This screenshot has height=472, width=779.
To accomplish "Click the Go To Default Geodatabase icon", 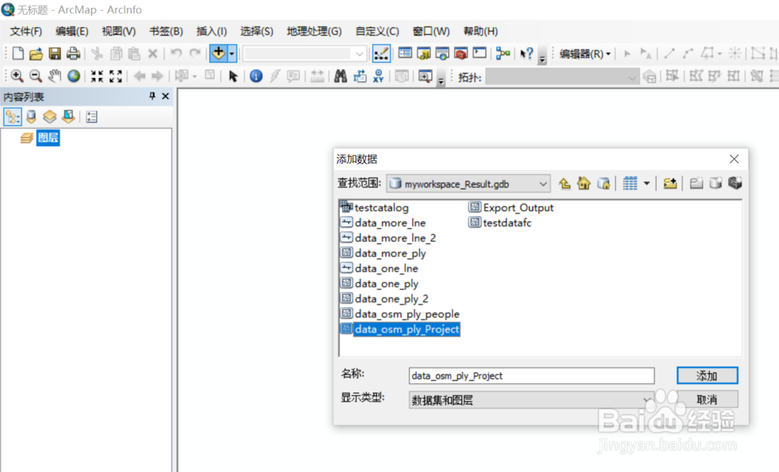I will pos(603,183).
